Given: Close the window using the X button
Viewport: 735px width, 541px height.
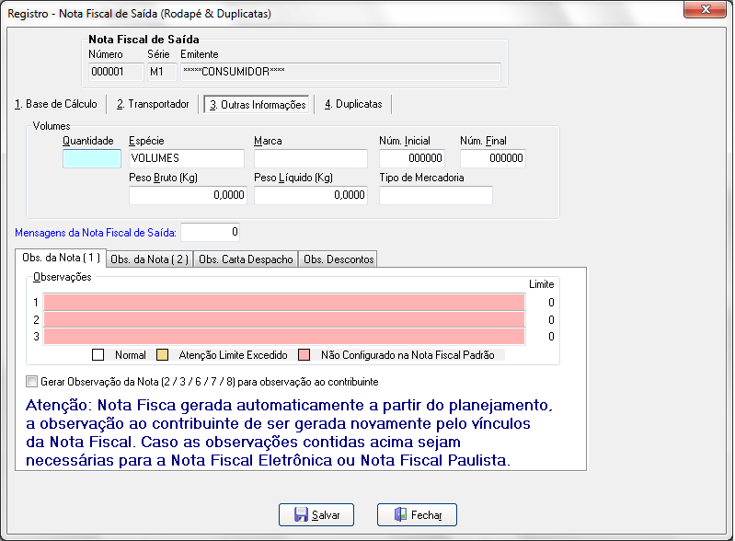Looking at the screenshot, I should pyautogui.click(x=705, y=9).
